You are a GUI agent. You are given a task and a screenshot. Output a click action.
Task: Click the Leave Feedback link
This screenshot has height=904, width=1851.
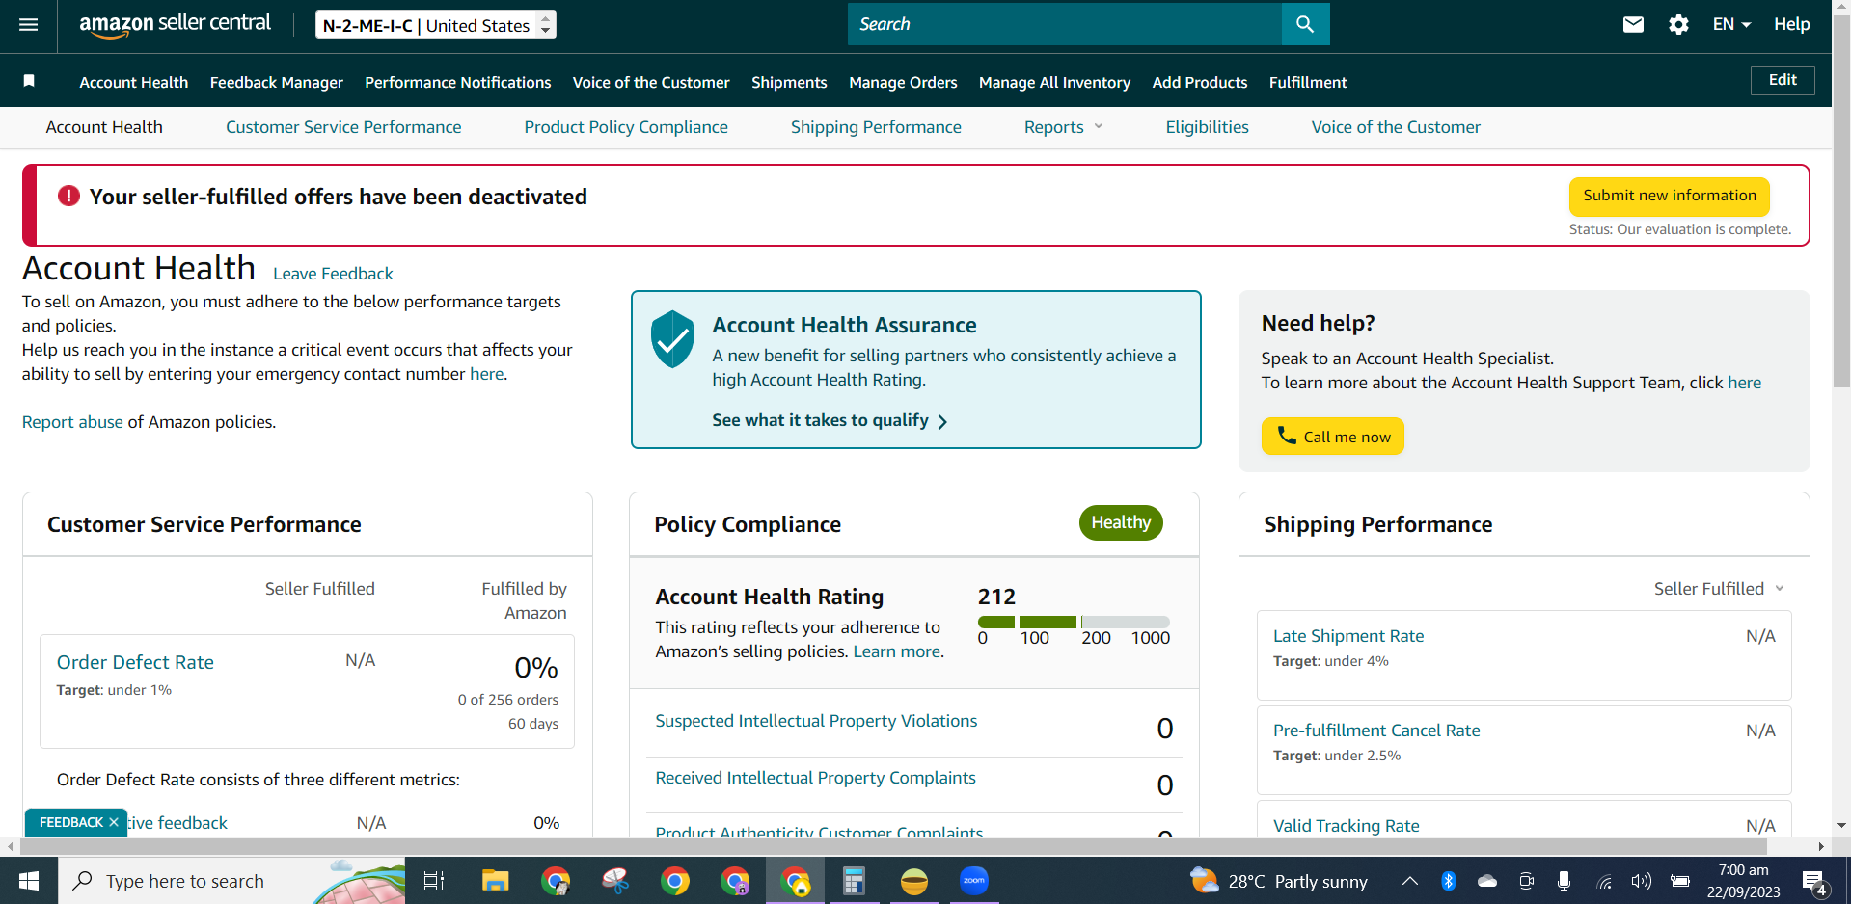[x=333, y=274]
